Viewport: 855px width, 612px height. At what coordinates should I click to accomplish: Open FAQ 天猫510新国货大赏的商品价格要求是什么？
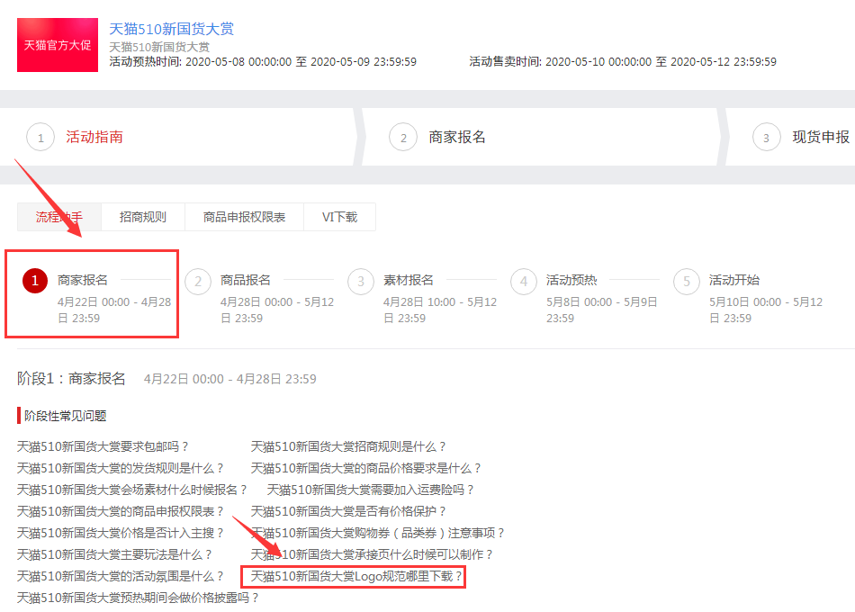click(x=366, y=468)
